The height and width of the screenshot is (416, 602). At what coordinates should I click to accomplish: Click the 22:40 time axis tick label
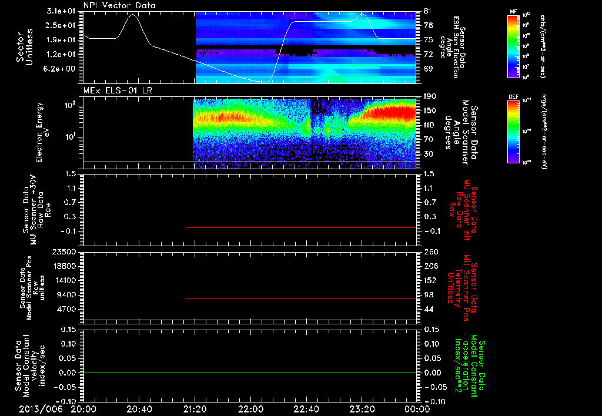click(306, 409)
